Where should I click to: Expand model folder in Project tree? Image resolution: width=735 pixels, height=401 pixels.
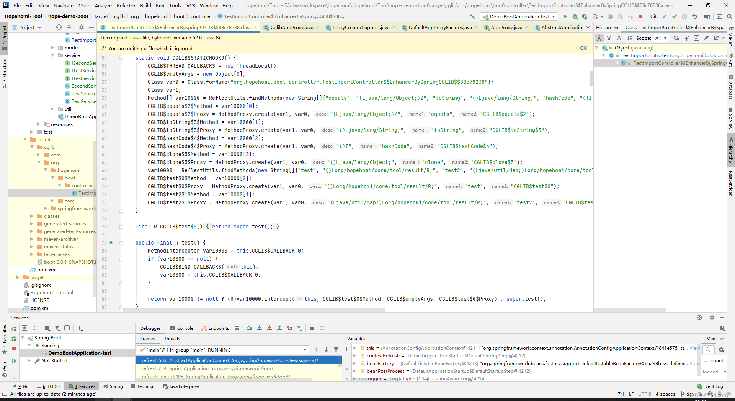pos(52,47)
